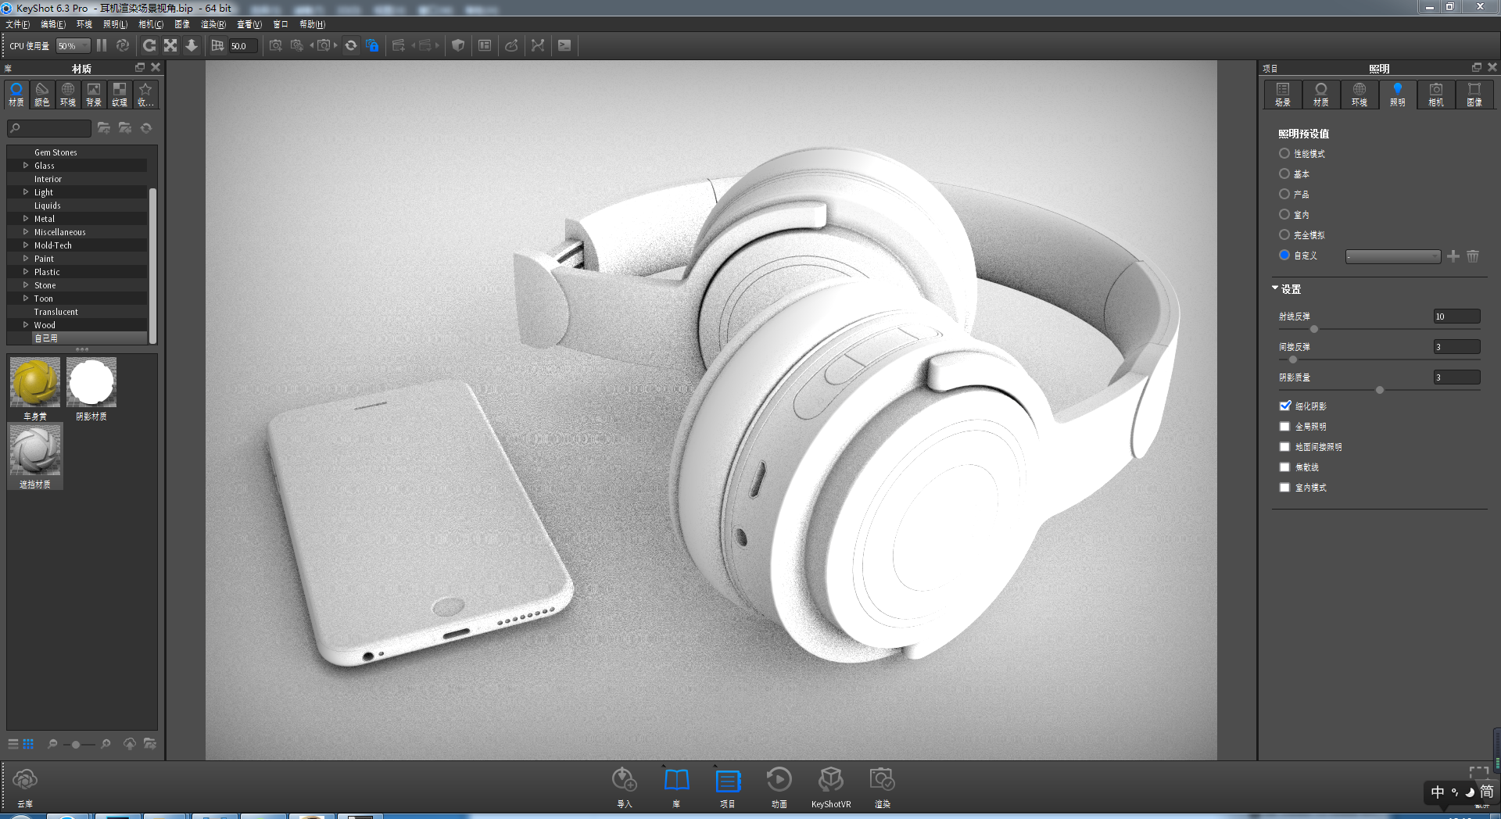Expand the Metal category in the material library
This screenshot has width=1501, height=819.
(26, 219)
